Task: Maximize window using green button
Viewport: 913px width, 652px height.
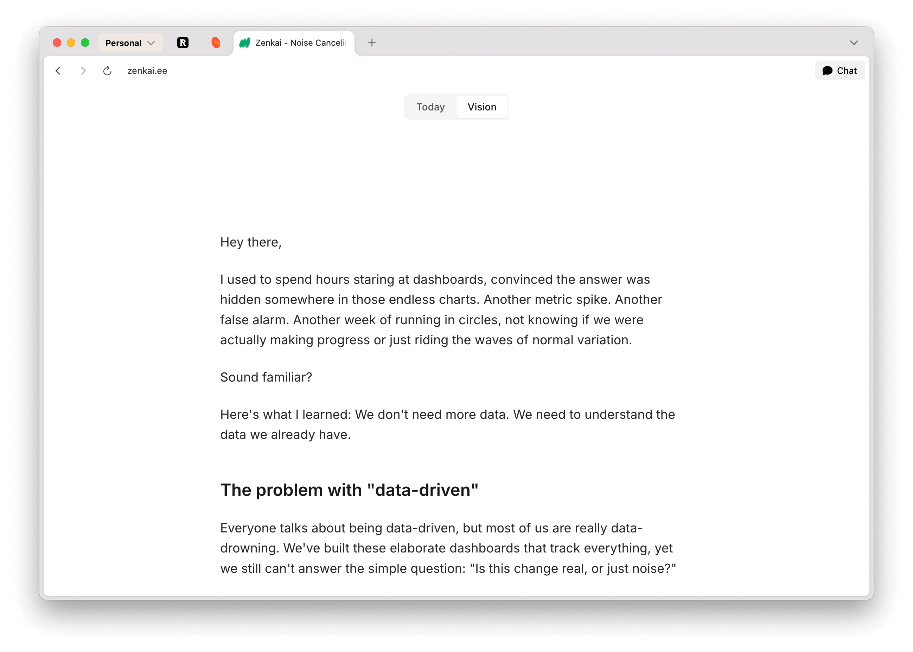Action: coord(85,43)
